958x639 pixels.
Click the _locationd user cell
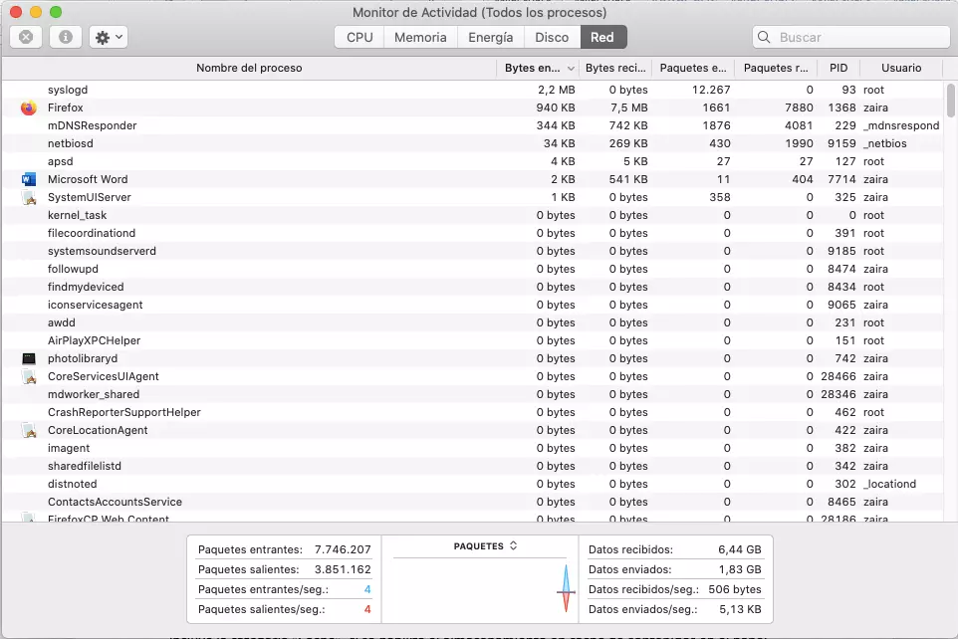(889, 484)
